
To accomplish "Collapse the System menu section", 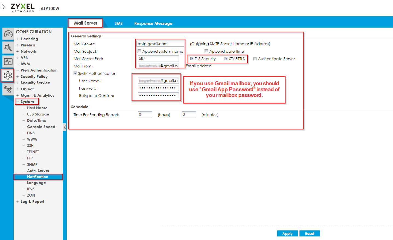I will pos(18,102).
